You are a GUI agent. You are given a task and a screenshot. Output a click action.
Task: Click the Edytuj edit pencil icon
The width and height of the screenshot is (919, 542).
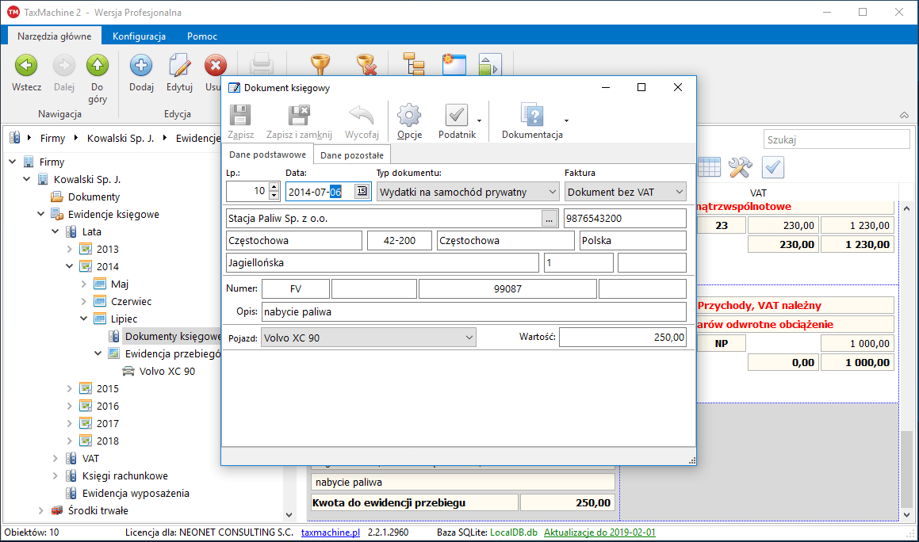180,67
